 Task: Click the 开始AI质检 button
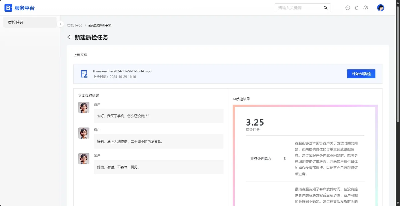(x=361, y=74)
